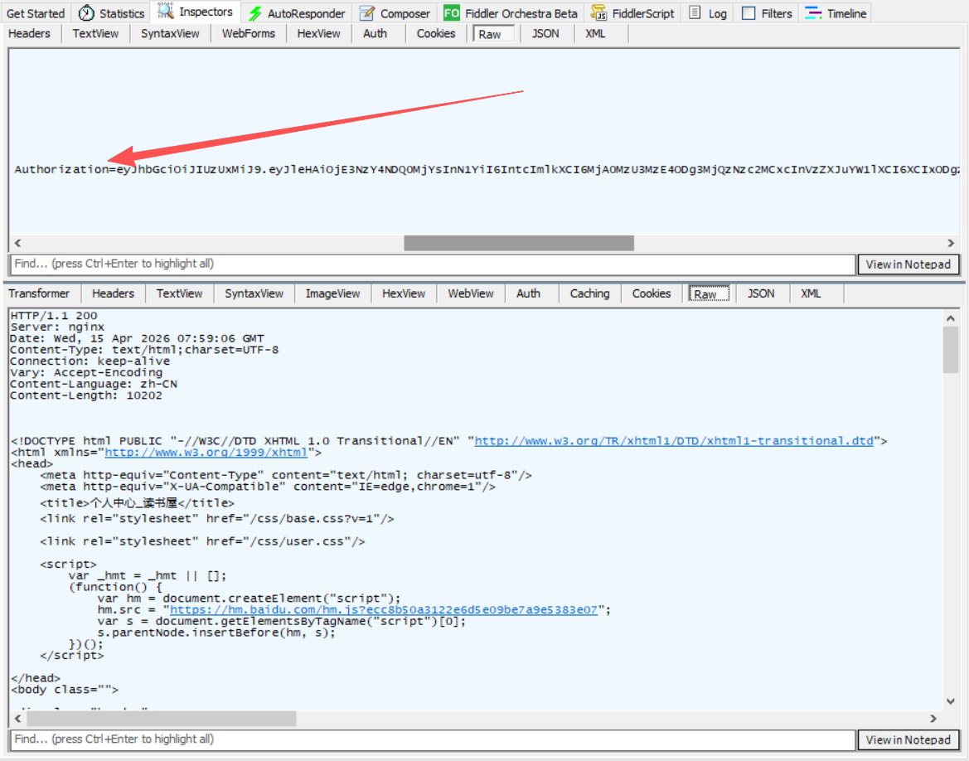Open the Fiddler Orchestra Beta tab
The image size is (969, 761).
point(511,13)
